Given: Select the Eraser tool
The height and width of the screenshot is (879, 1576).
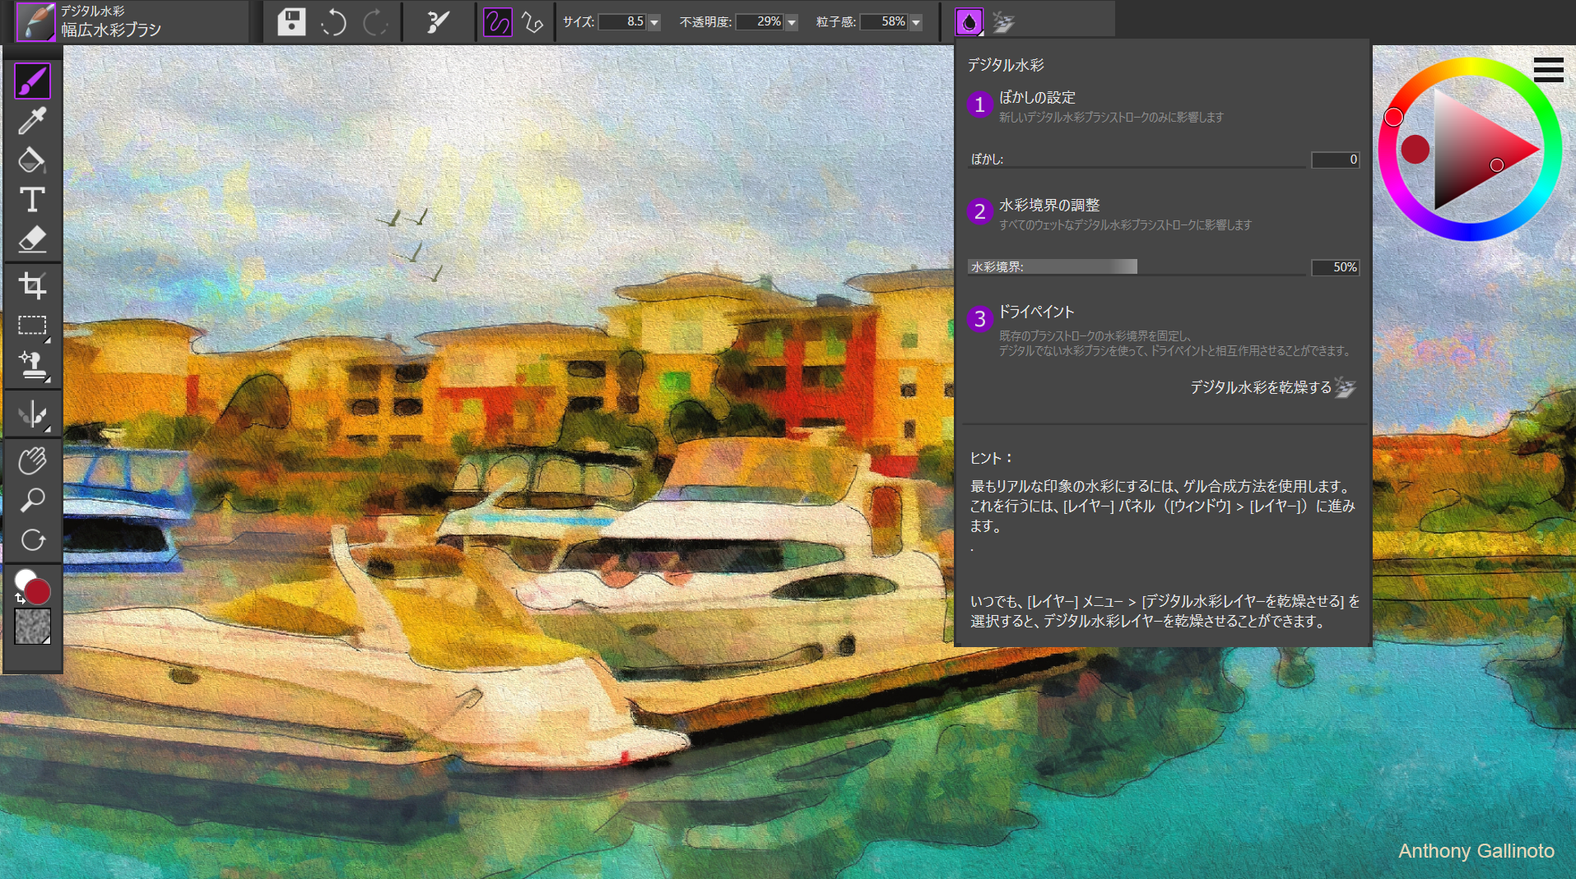Looking at the screenshot, I should [x=32, y=239].
